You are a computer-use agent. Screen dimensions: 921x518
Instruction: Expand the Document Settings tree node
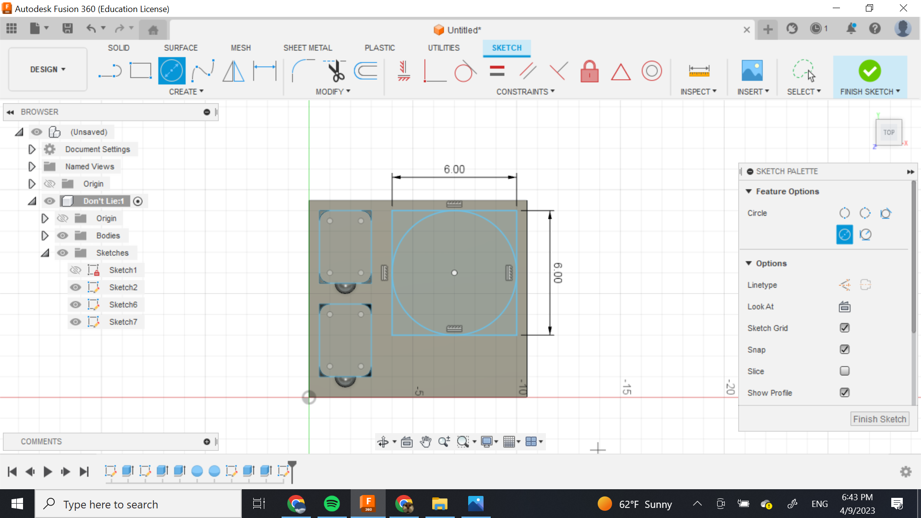coord(32,149)
